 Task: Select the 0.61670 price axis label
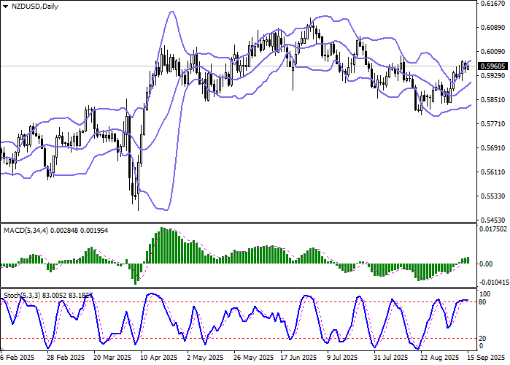tap(492, 4)
